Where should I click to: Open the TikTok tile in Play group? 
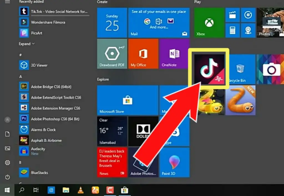point(209,69)
